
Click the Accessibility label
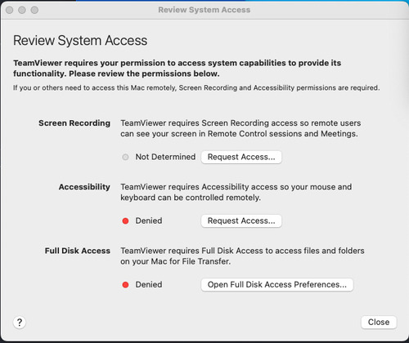pyautogui.click(x=84, y=187)
